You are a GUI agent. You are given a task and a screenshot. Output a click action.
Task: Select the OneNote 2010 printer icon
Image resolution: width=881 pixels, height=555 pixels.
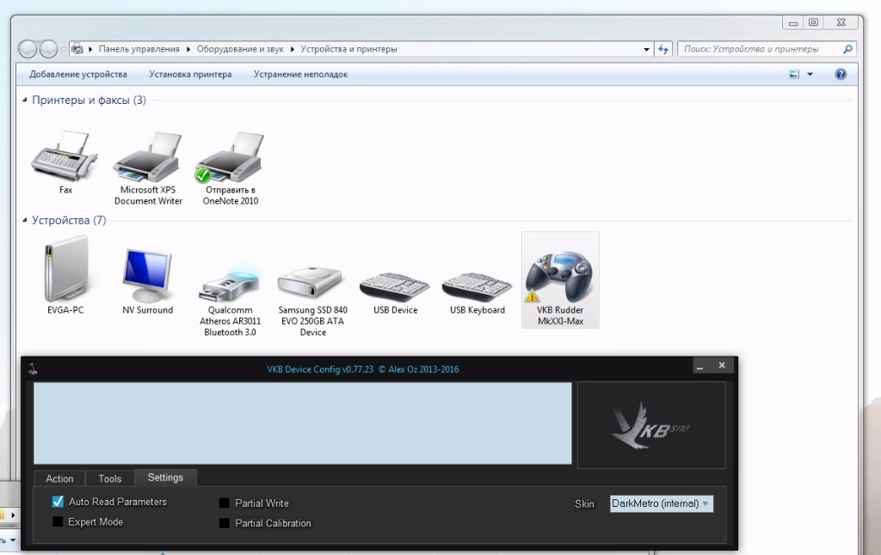(230, 159)
